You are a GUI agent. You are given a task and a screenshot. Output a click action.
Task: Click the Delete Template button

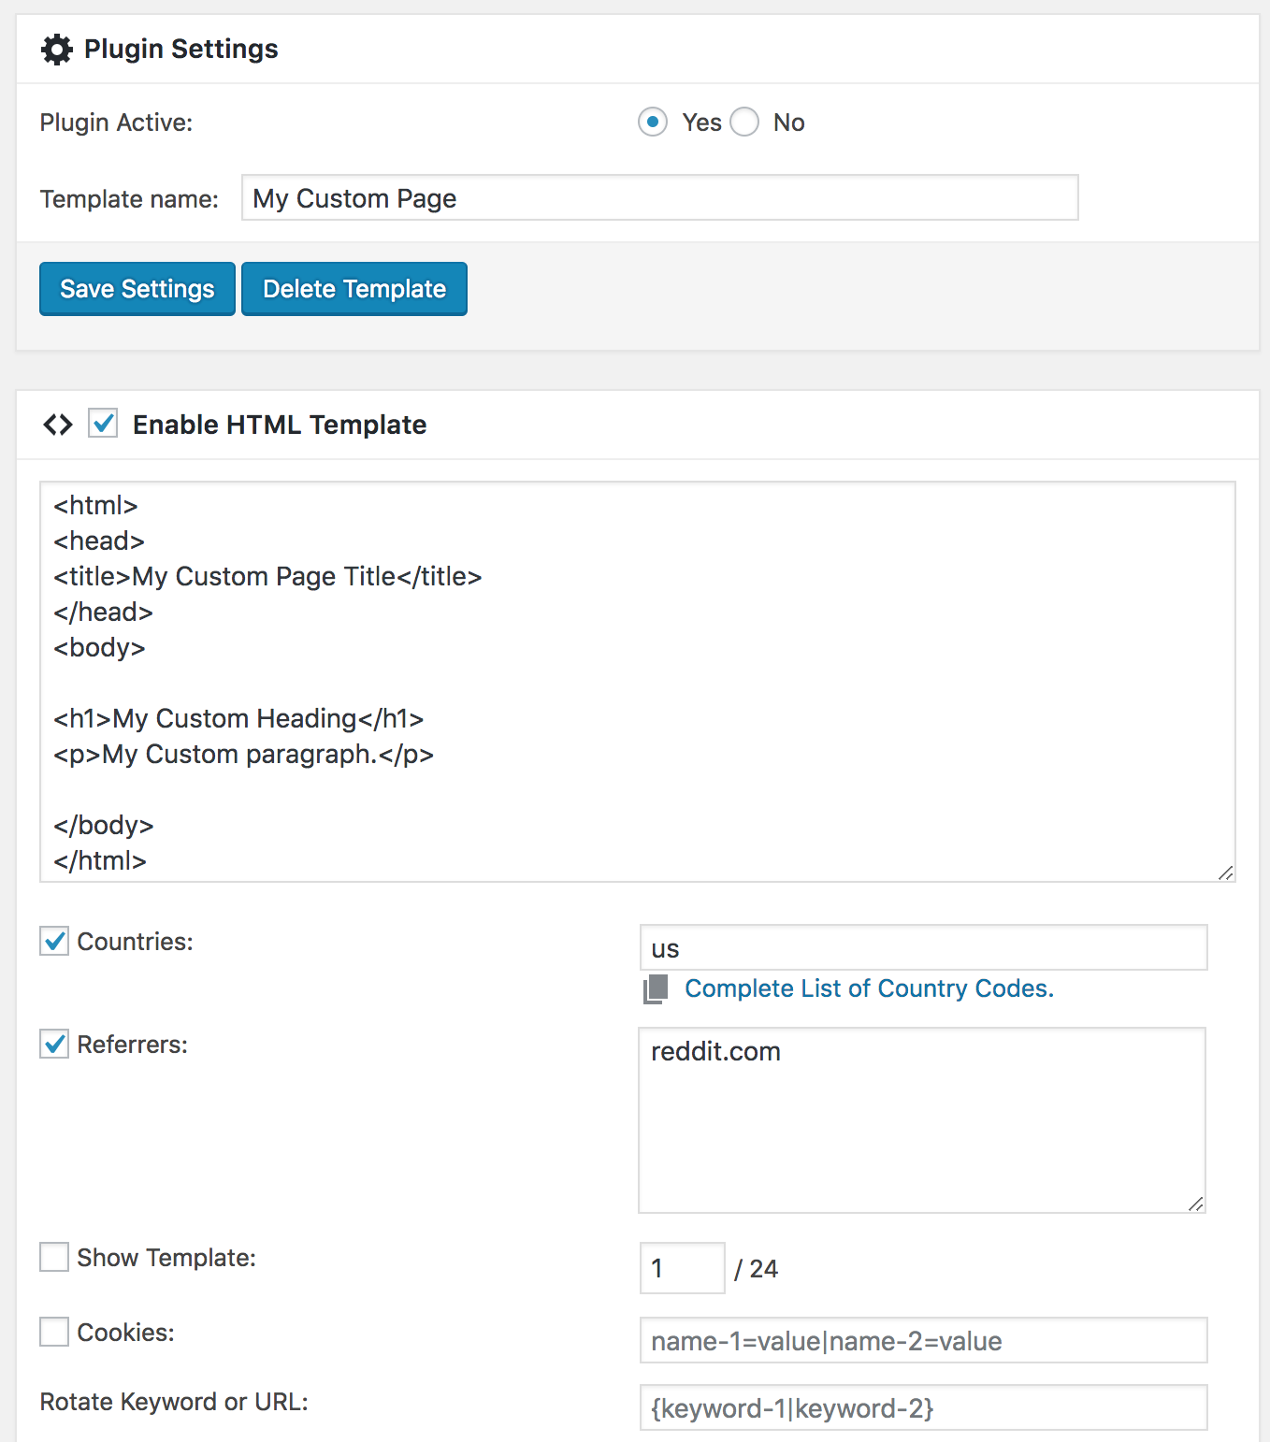[x=354, y=289]
